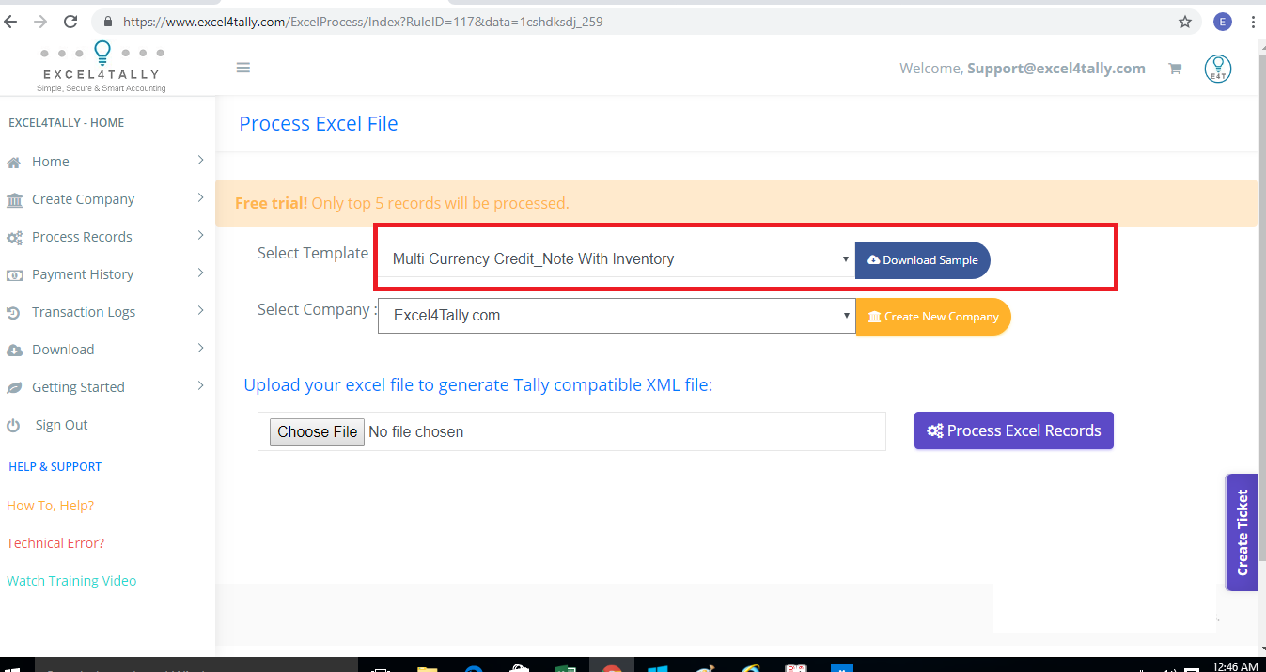Click the E4T user avatar icon
This screenshot has width=1266, height=672.
[x=1218, y=69]
